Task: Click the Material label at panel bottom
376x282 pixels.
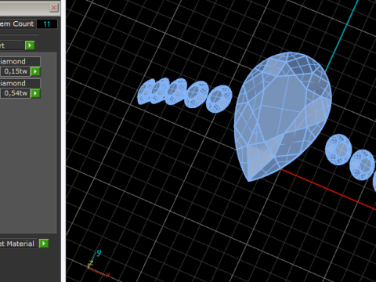Action: tap(17, 244)
